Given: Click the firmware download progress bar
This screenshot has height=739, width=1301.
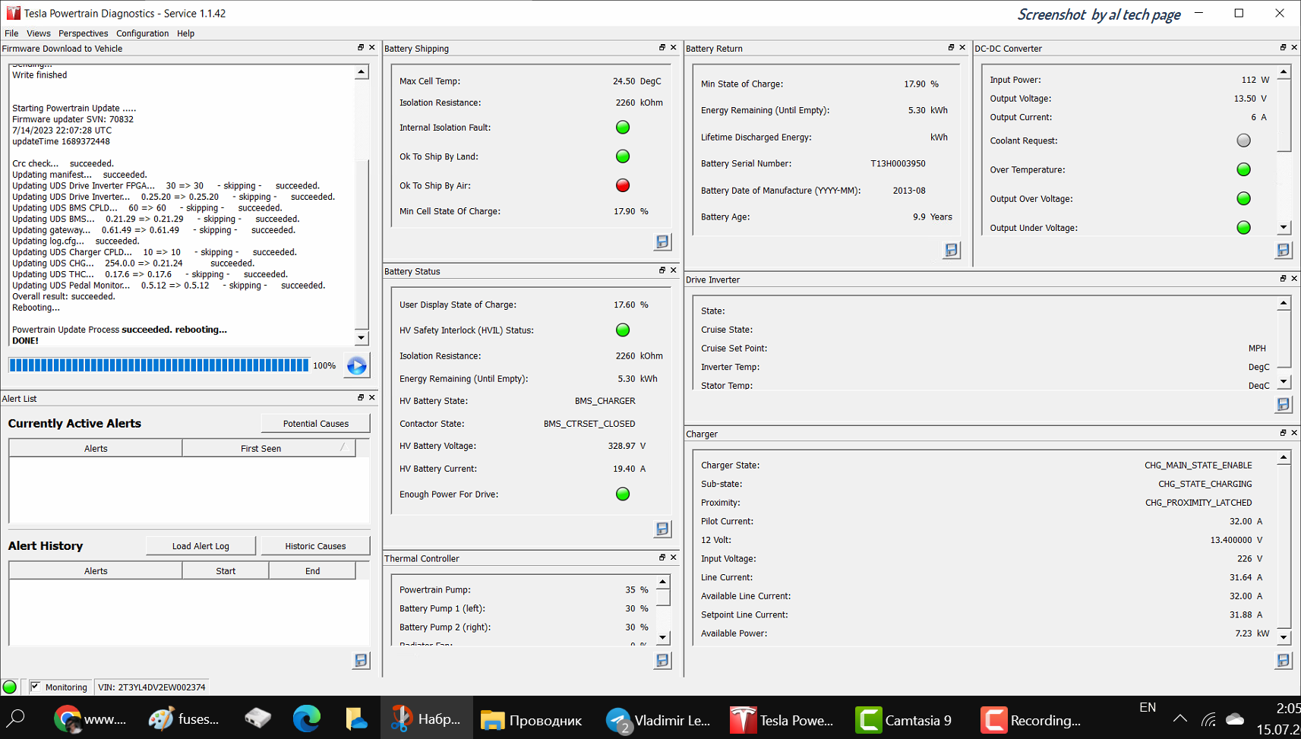Looking at the screenshot, I should pyautogui.click(x=159, y=365).
